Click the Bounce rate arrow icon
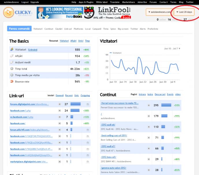This screenshot has height=175, width=199. click(12, 81)
